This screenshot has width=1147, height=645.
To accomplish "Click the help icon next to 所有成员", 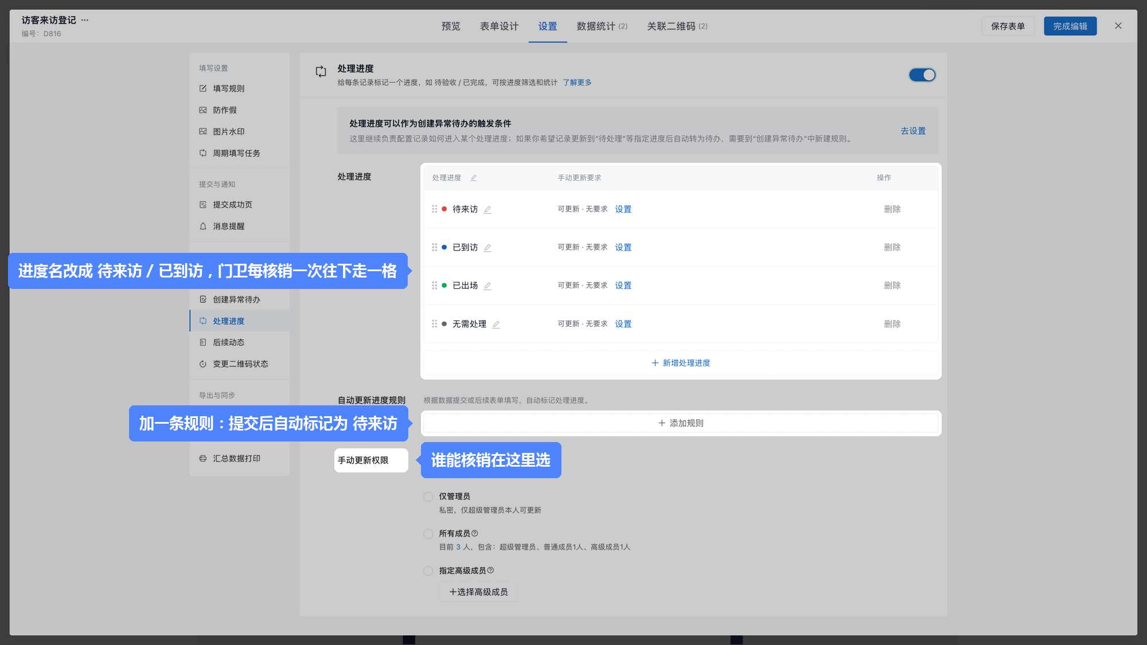I will pos(474,534).
